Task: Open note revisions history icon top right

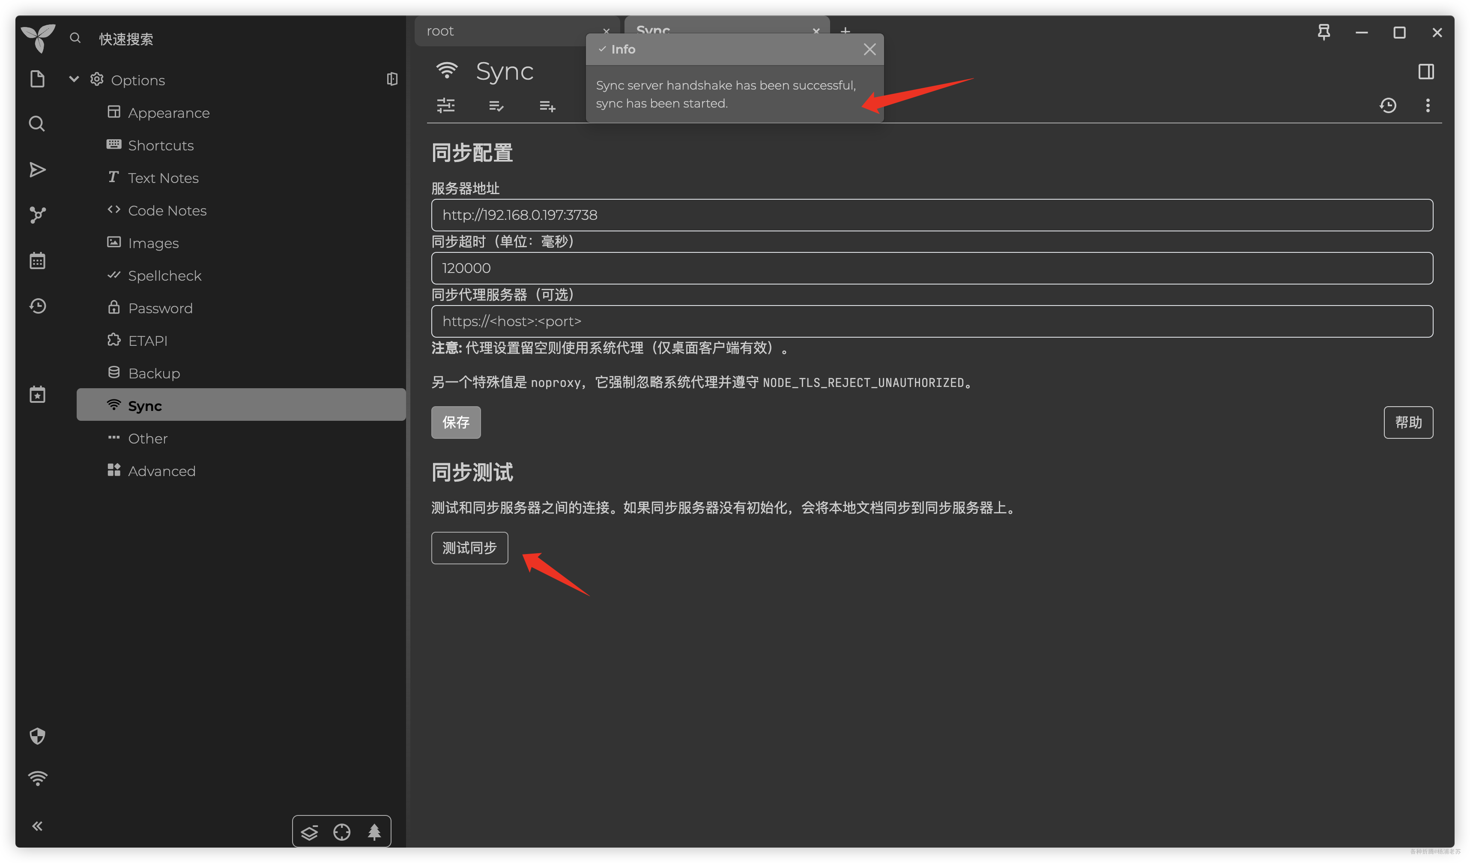Action: pos(1388,105)
